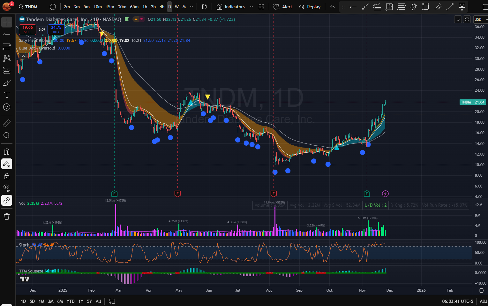488x306 pixels.
Task: Open the go to date calendar icon
Action: click(x=112, y=301)
